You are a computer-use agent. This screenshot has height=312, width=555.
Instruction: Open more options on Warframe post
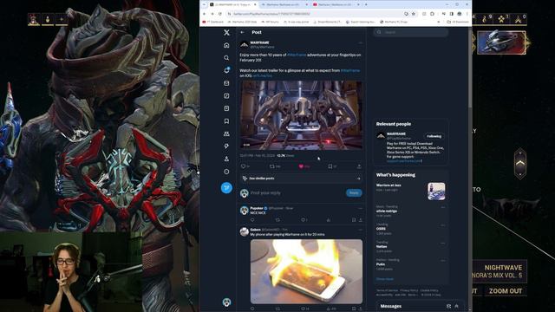coord(360,43)
